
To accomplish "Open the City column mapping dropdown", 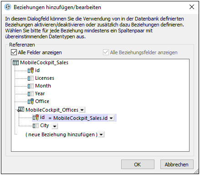I will click(x=55, y=126).
